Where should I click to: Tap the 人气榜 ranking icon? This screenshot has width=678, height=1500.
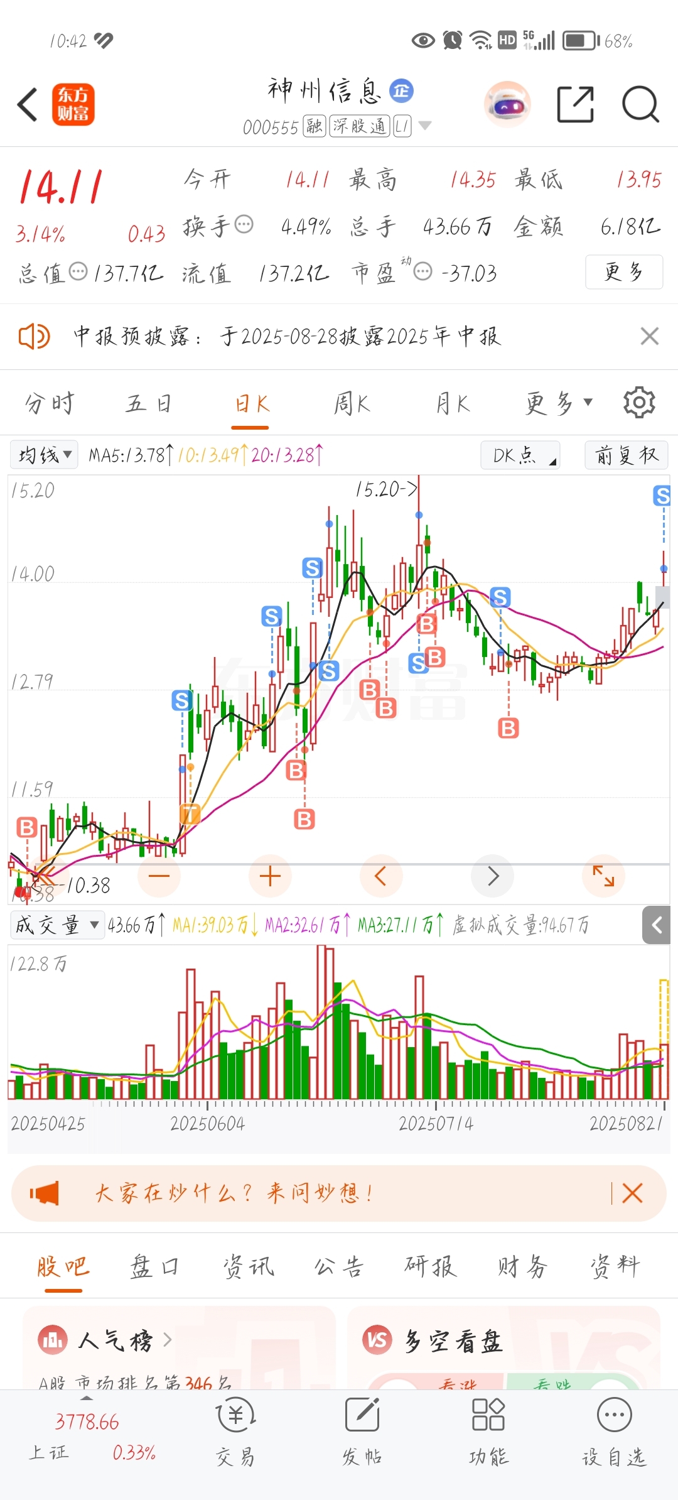53,1340
